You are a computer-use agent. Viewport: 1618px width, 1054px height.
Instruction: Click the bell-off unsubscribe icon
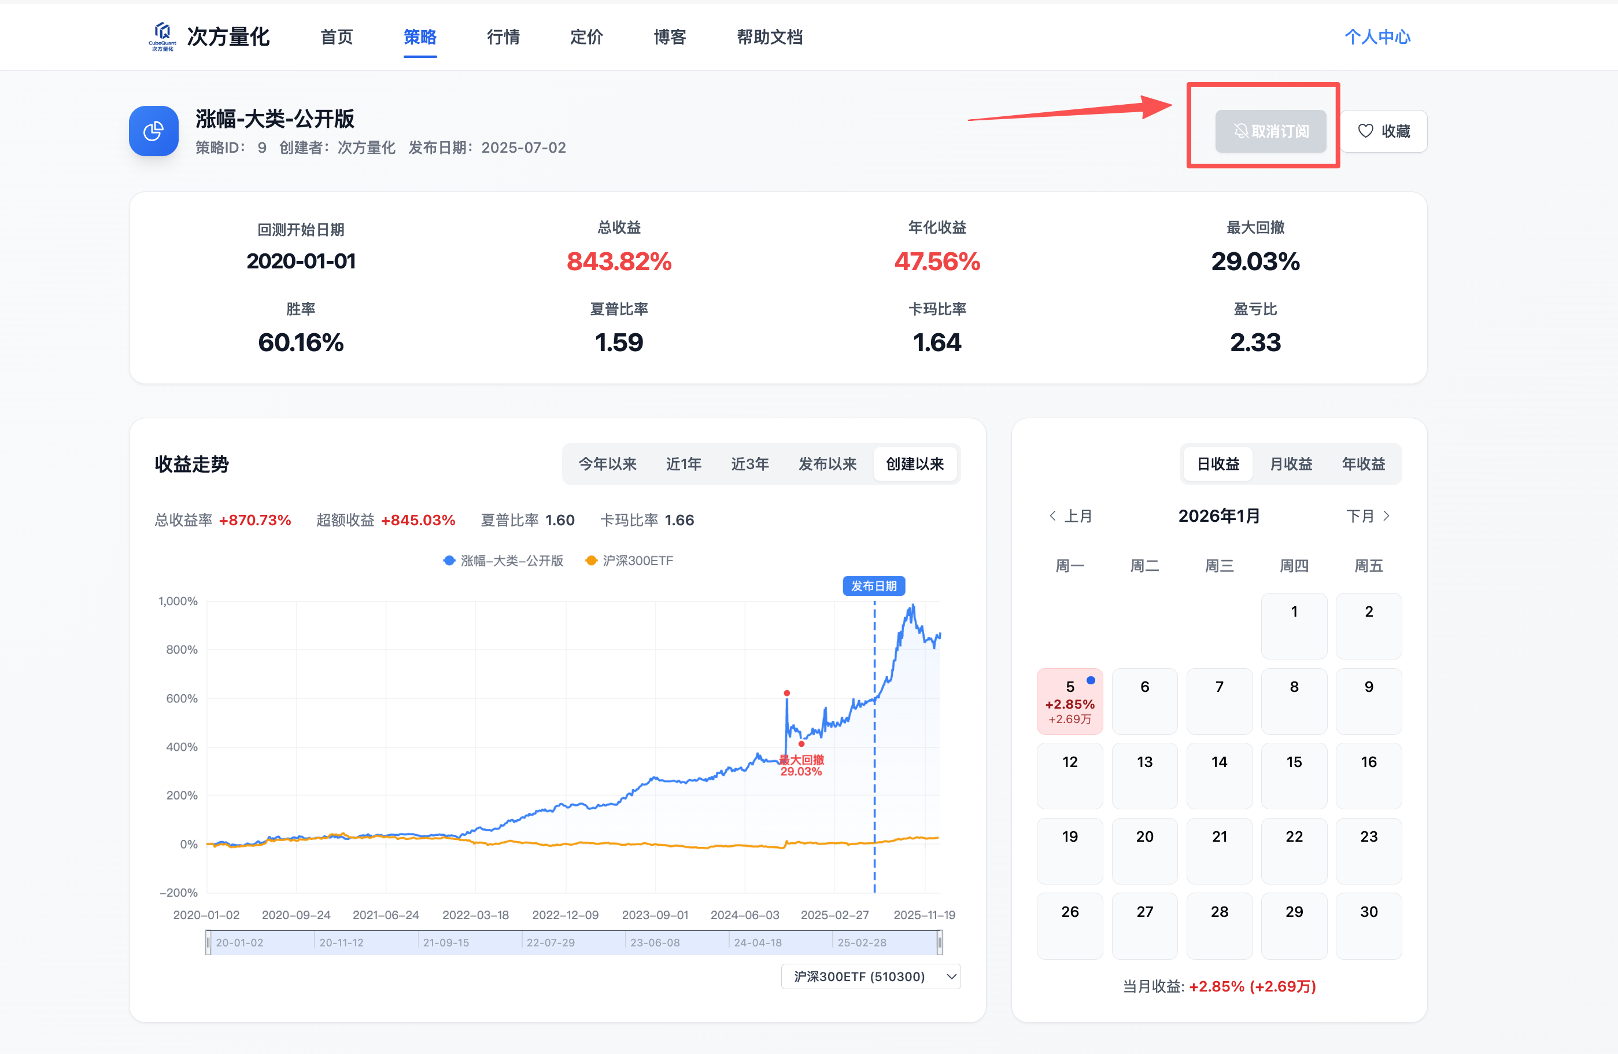[x=1241, y=131]
